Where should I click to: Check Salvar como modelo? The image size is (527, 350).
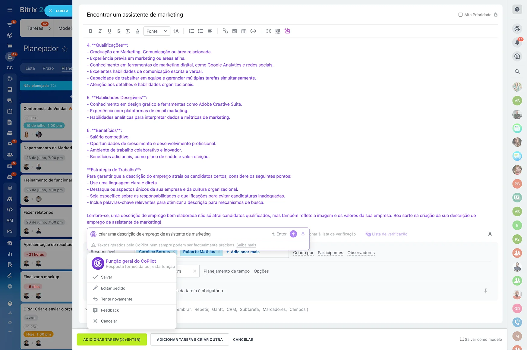click(x=461, y=339)
